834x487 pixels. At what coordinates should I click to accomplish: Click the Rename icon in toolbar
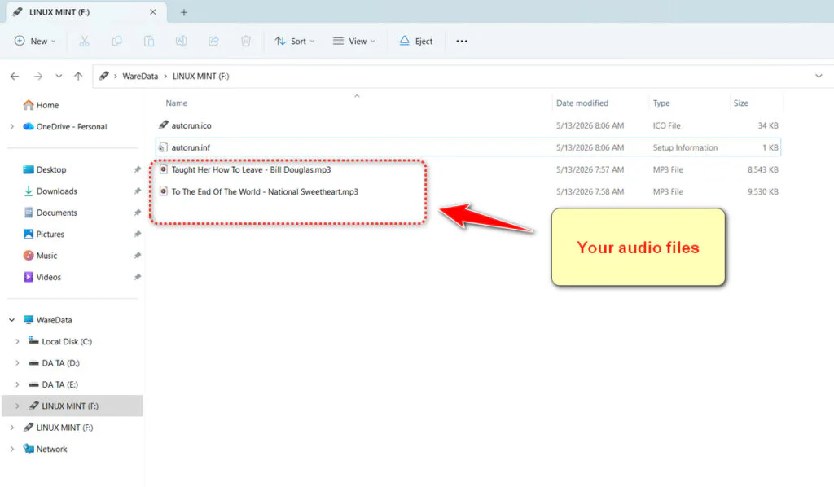pyautogui.click(x=182, y=41)
